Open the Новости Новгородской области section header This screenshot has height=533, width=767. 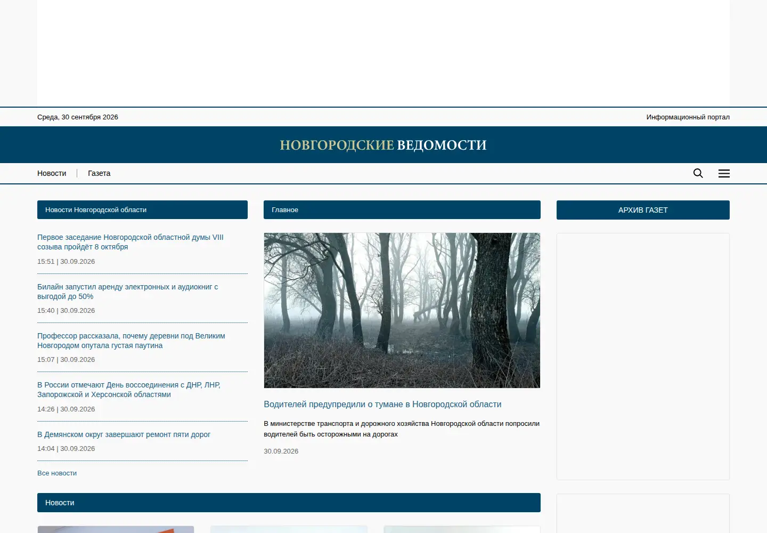(x=142, y=209)
